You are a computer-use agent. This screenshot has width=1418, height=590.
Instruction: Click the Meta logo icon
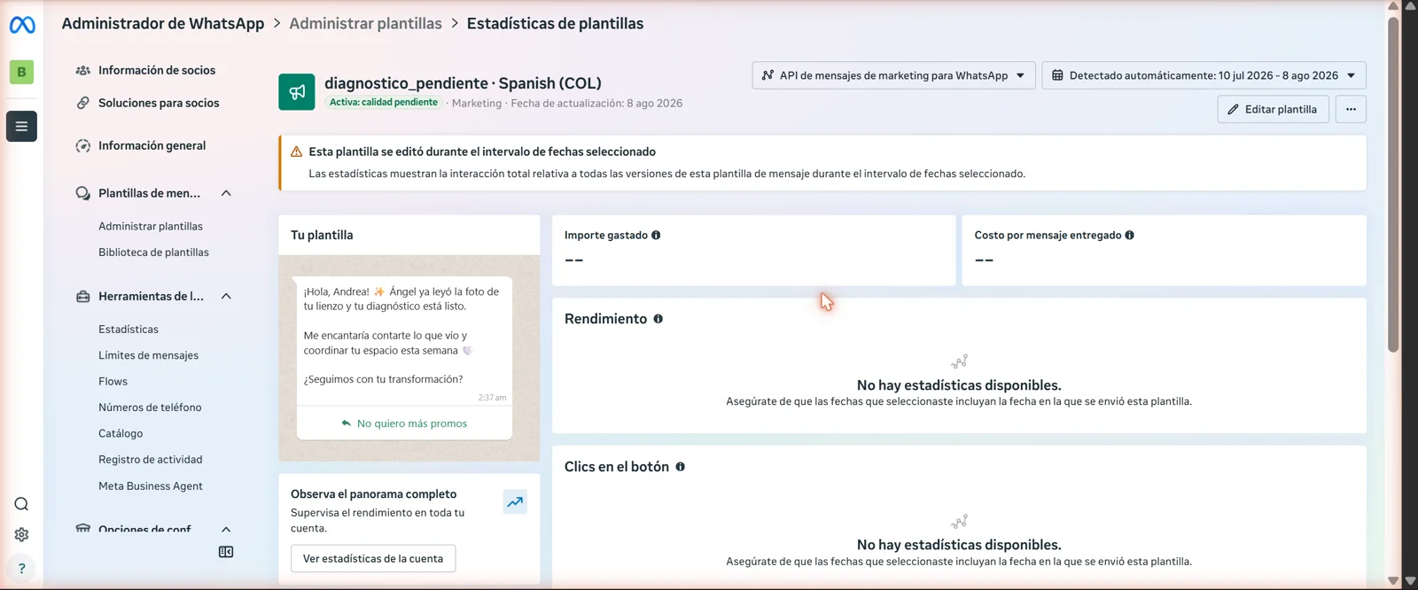pos(22,26)
